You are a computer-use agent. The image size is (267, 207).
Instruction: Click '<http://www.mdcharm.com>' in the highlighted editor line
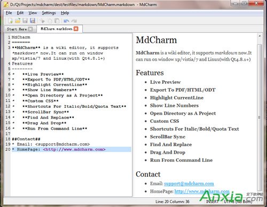pos(74,149)
